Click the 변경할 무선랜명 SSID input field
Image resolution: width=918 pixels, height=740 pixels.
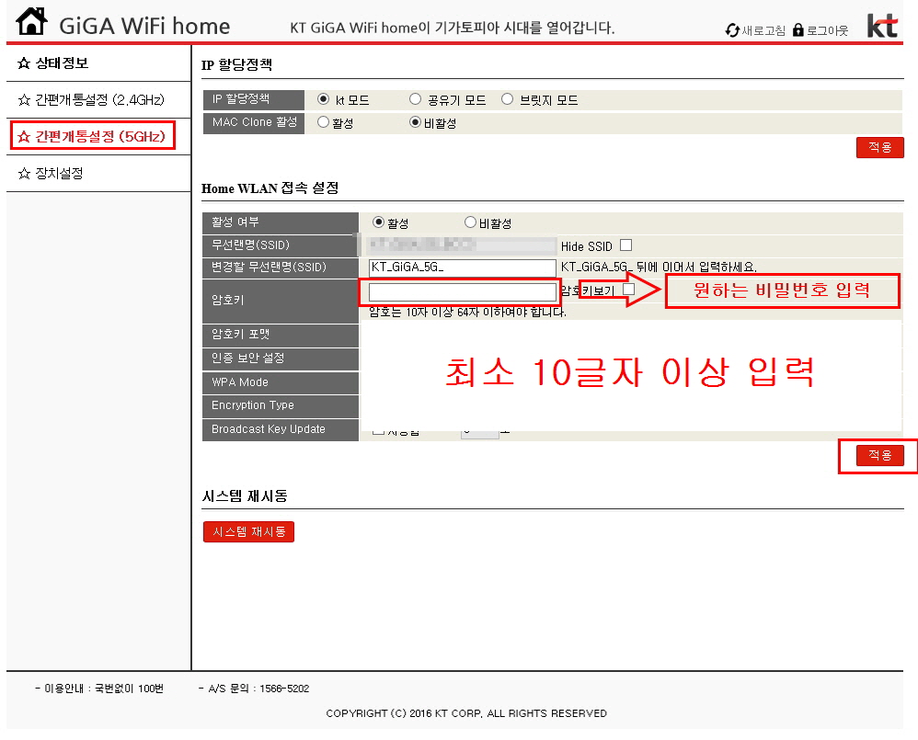click(463, 268)
